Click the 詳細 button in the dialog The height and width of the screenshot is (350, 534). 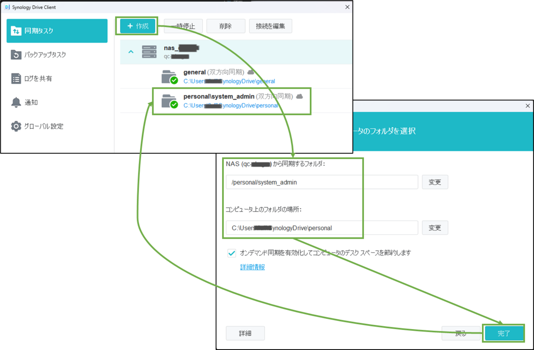click(245, 333)
